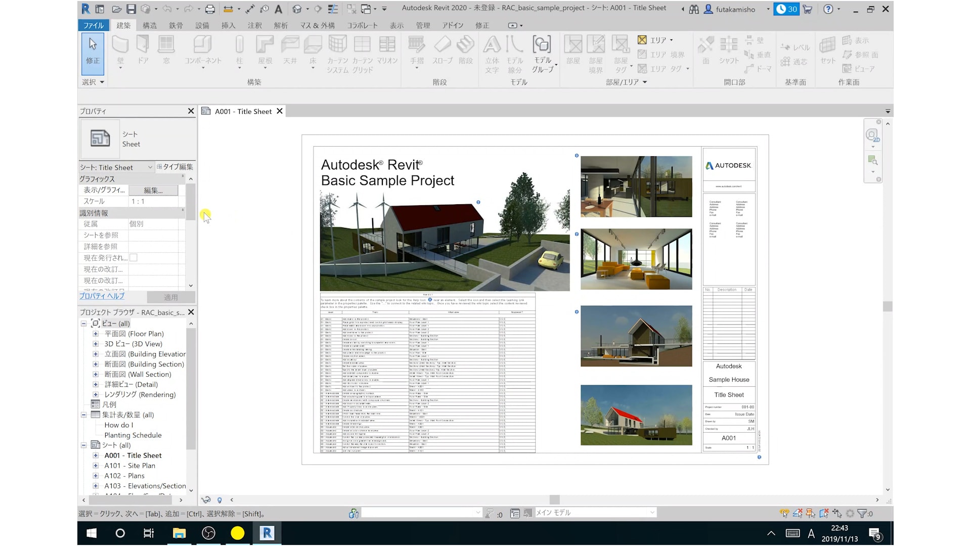Click the 編集... button for 表示/グラフィックス
This screenshot has width=971, height=546.
tap(153, 190)
